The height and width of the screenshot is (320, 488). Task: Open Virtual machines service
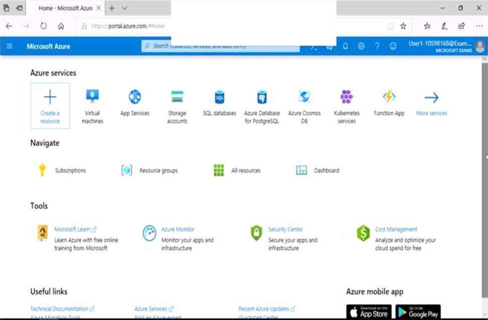pos(92,97)
